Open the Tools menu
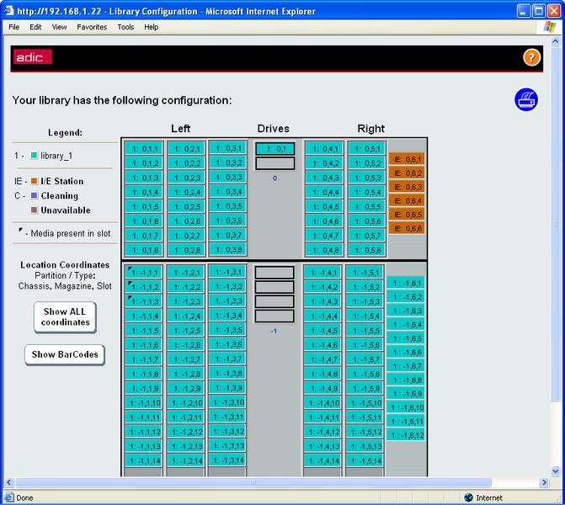The width and height of the screenshot is (565, 505). click(x=125, y=27)
